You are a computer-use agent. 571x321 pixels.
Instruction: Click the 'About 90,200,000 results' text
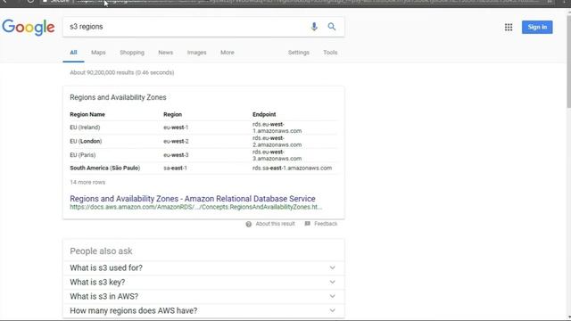121,72
